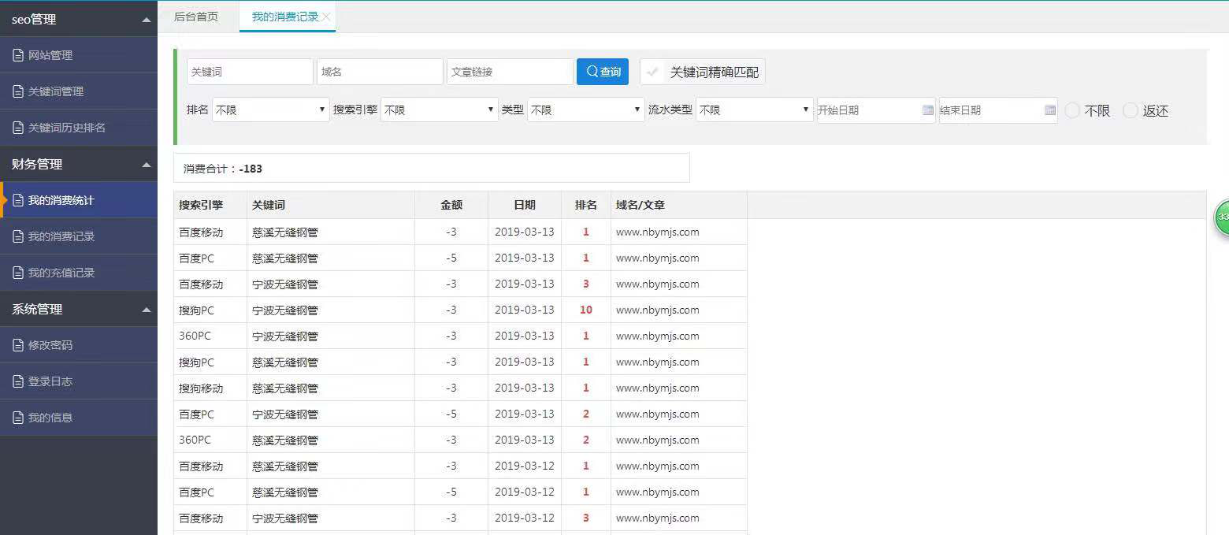
Task: Click the 搜索引擎 column header
Action: coord(210,205)
